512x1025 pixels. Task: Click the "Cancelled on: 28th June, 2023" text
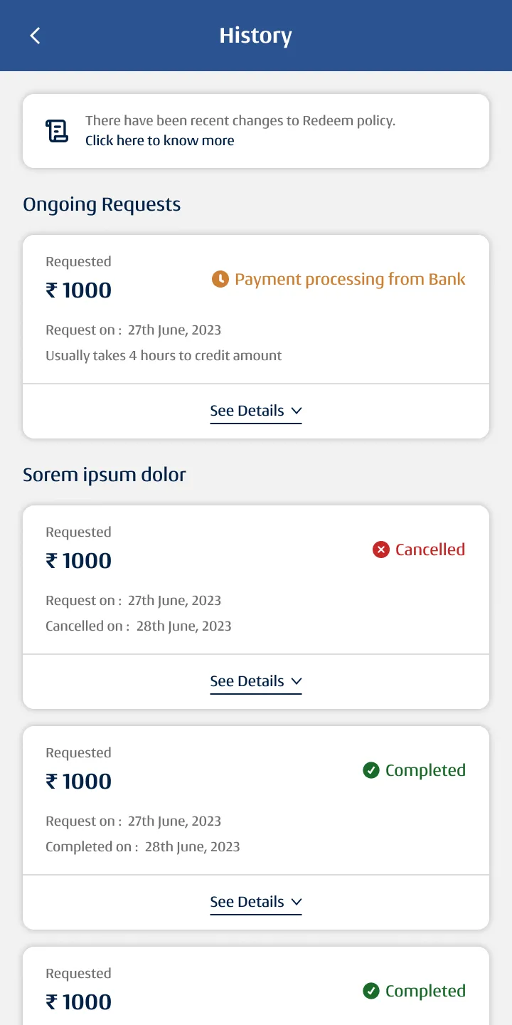(139, 626)
